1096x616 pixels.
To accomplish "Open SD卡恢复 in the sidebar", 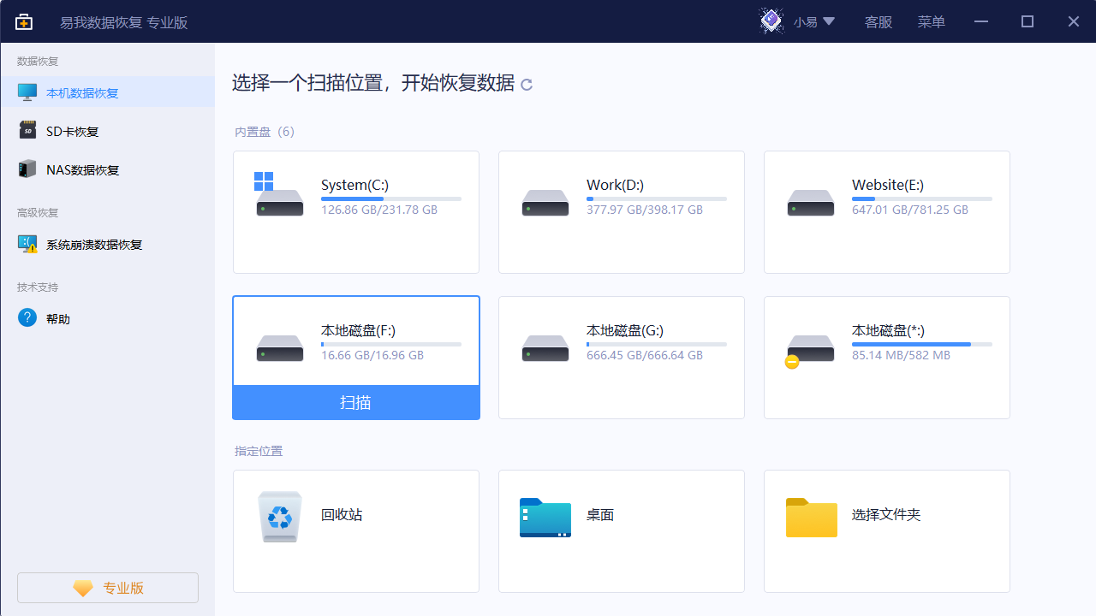I will coord(72,132).
